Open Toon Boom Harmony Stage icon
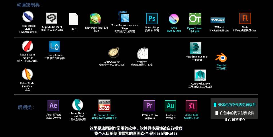Viewport: 273px width, 137px height. click(x=124, y=17)
